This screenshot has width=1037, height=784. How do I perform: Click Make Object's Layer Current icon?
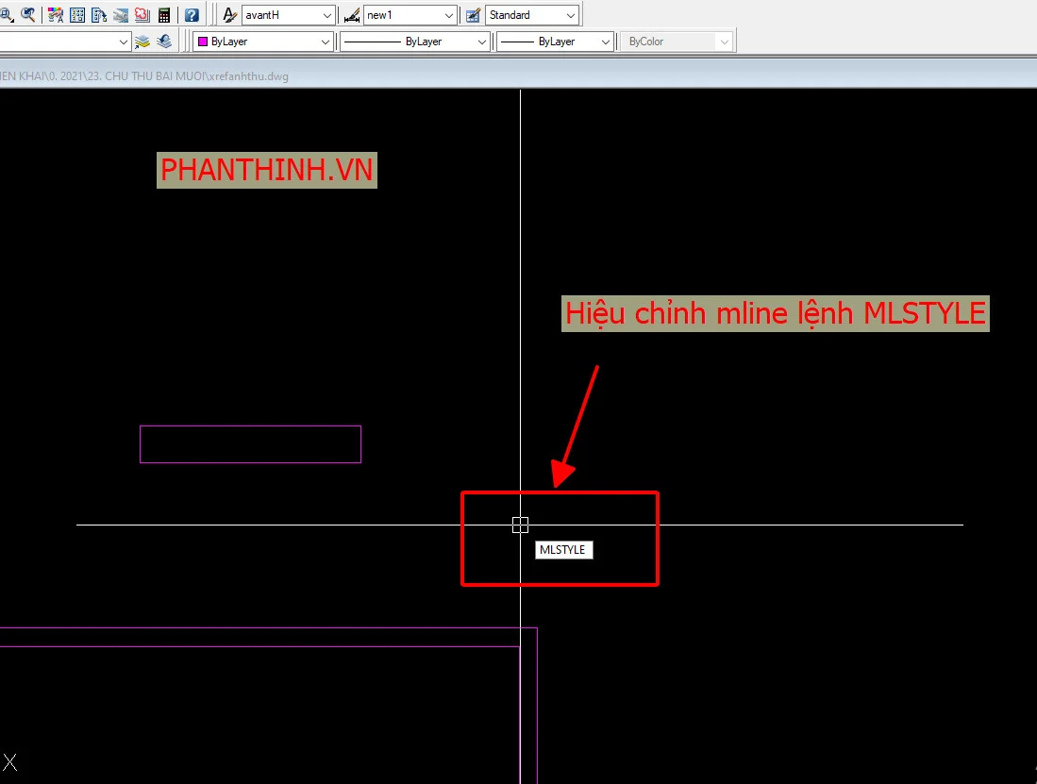point(142,42)
